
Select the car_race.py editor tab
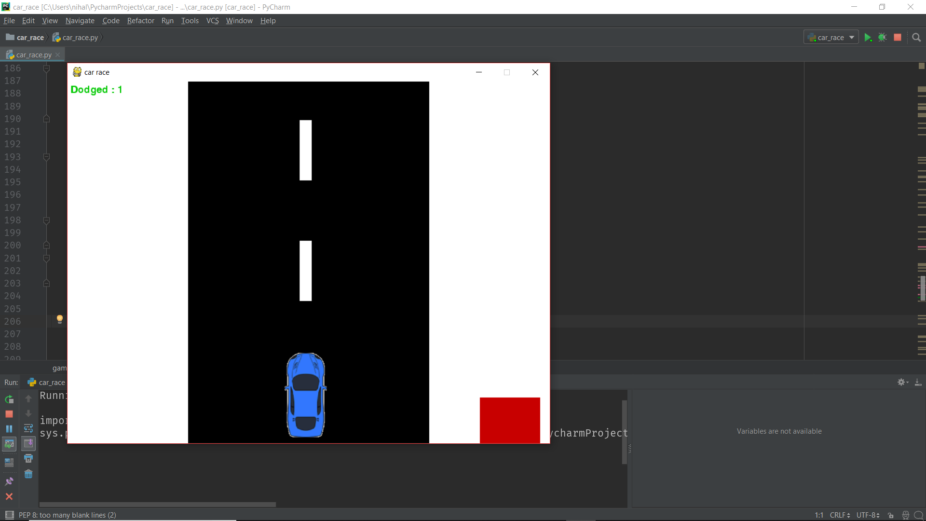pos(31,55)
